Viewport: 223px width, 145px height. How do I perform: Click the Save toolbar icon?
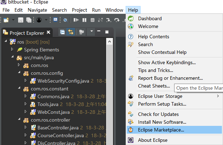(21, 20)
